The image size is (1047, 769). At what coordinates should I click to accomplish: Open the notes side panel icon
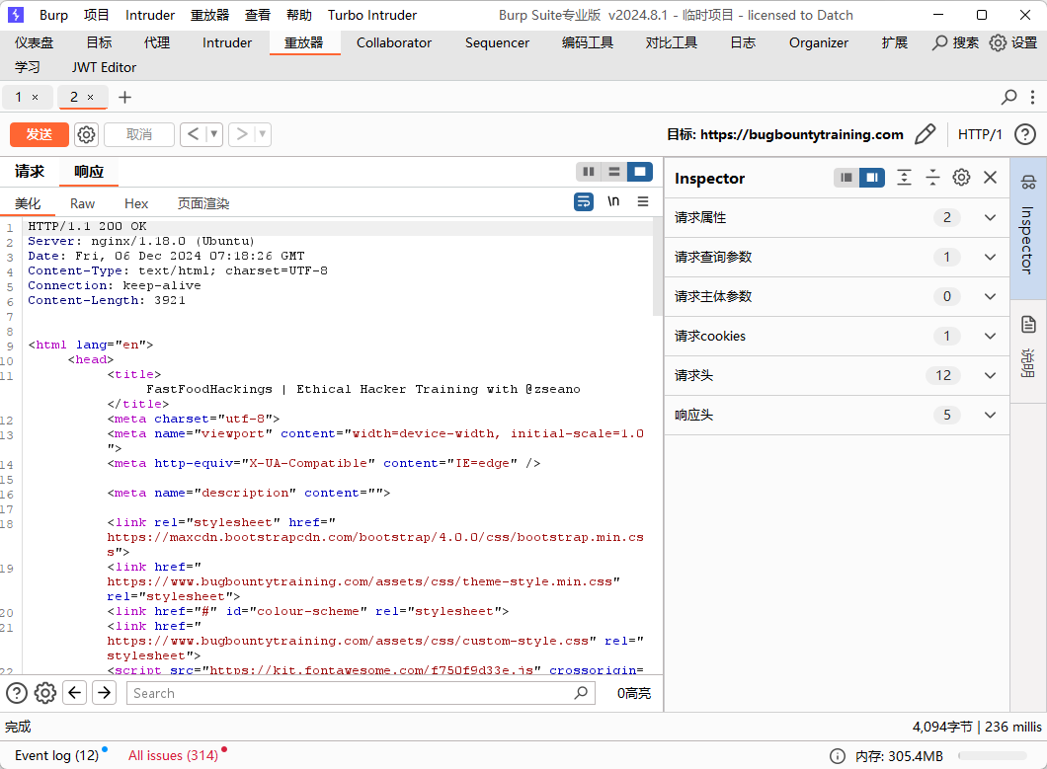click(1028, 325)
